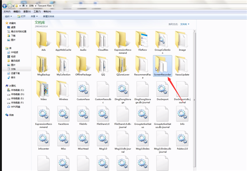Select the Audio folder
The image size is (247, 171).
pyautogui.click(x=83, y=41)
